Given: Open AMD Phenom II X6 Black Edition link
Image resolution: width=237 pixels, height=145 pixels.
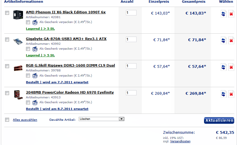Looking at the screenshot, I should pos(66,12).
